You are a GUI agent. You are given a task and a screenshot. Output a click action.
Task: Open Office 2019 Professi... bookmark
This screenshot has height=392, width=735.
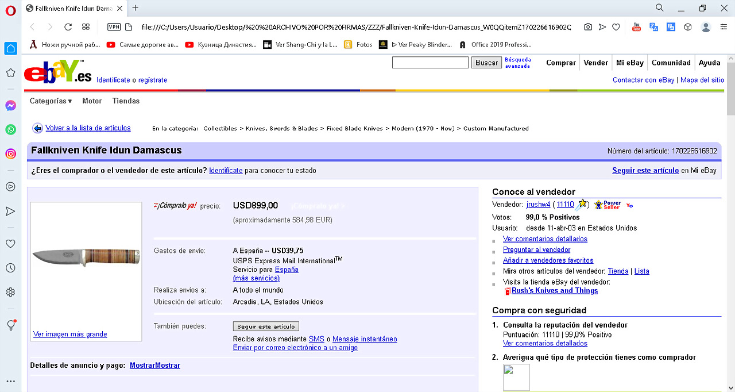pos(496,44)
